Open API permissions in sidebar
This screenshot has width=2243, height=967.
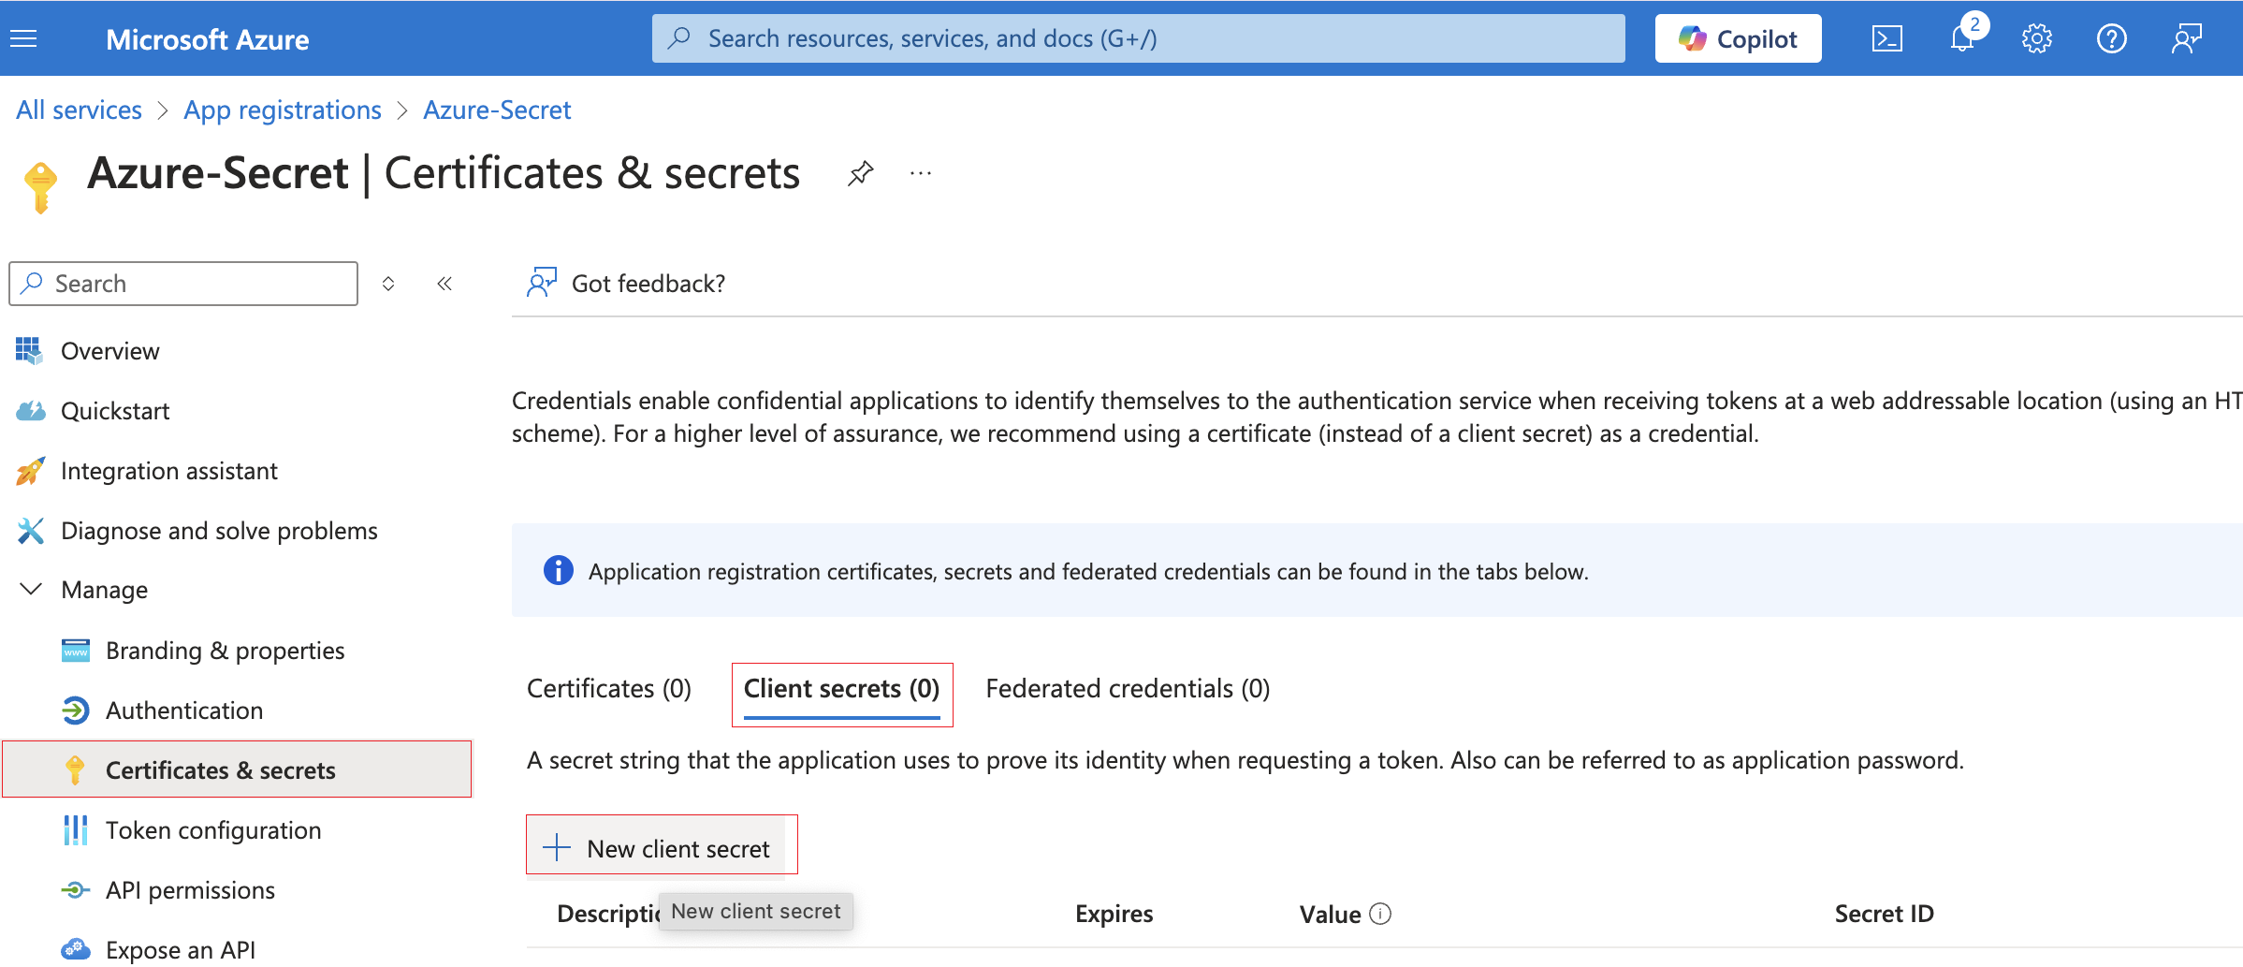tap(190, 890)
